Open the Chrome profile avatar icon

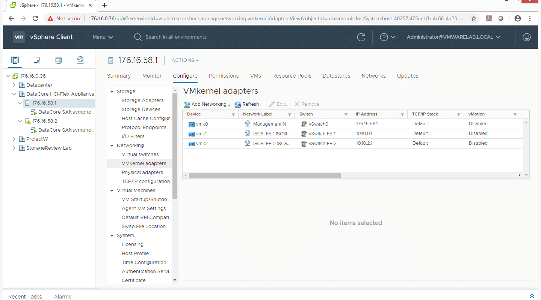click(518, 18)
